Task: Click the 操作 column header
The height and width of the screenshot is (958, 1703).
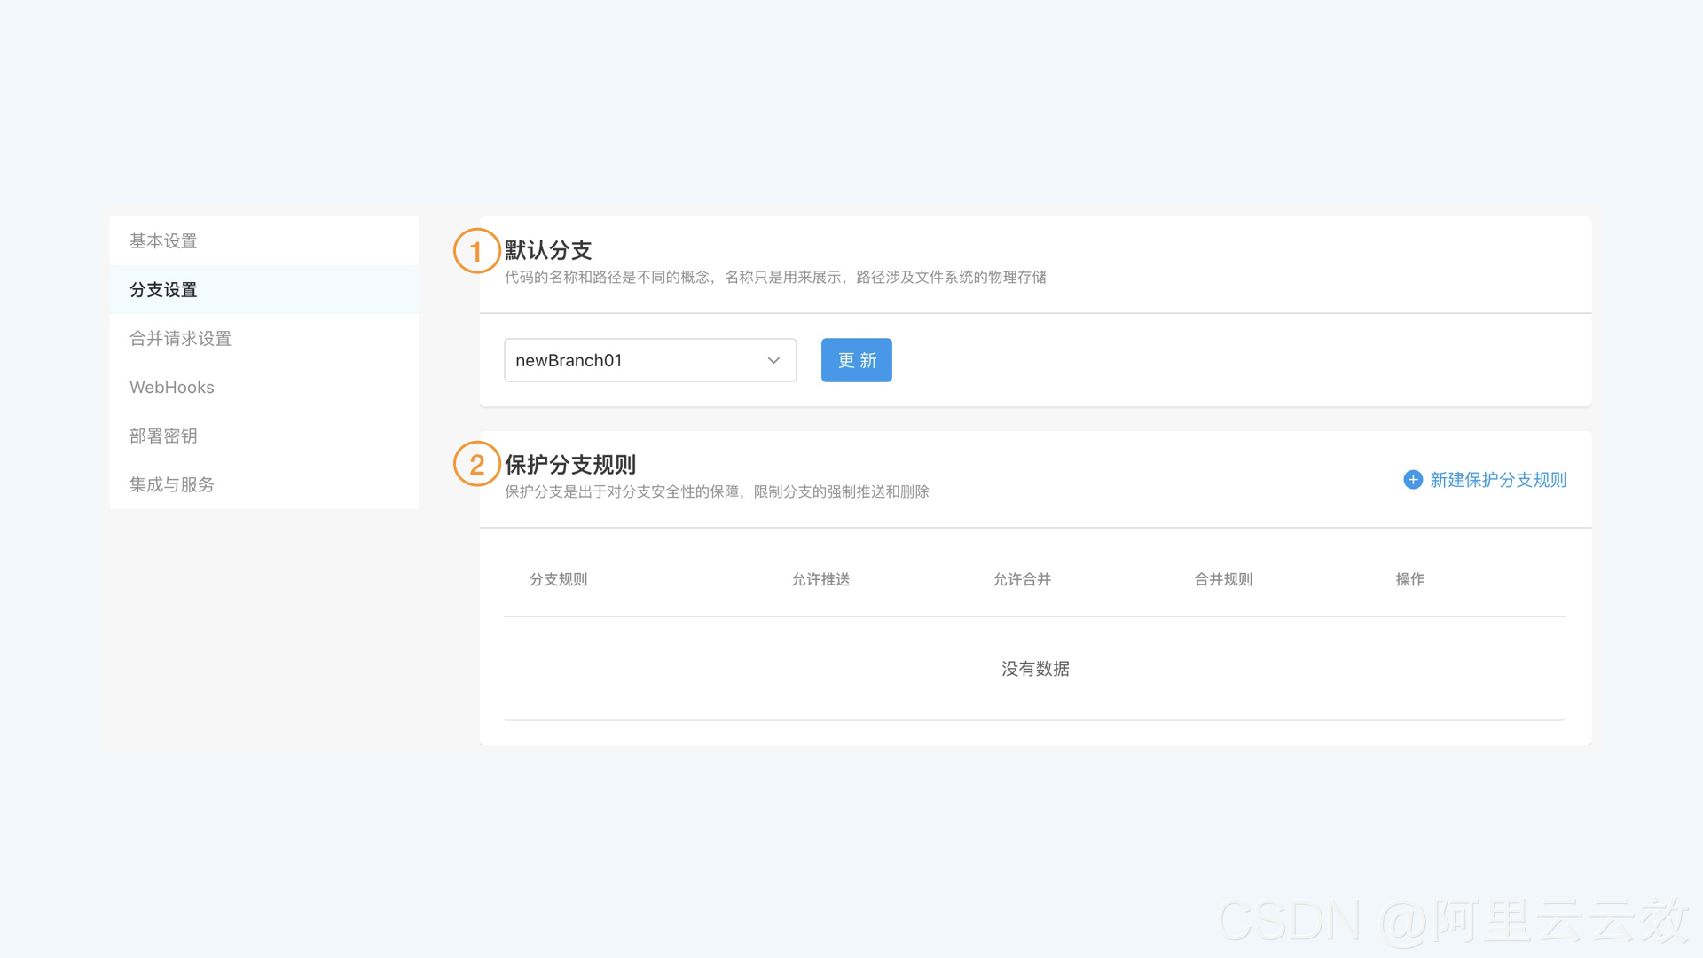Action: click(1409, 579)
